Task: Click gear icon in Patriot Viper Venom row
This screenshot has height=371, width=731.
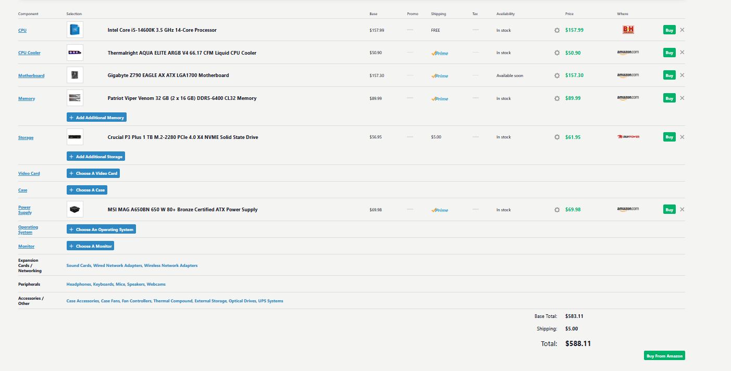Action: pyautogui.click(x=557, y=98)
